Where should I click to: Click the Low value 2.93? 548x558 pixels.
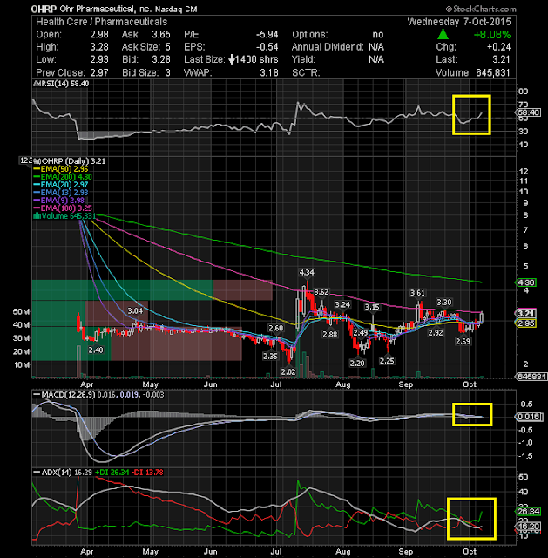tap(99, 59)
